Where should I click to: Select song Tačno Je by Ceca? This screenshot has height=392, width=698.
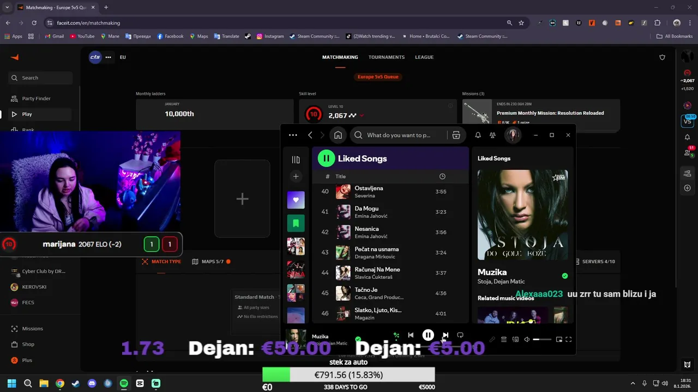pyautogui.click(x=390, y=293)
